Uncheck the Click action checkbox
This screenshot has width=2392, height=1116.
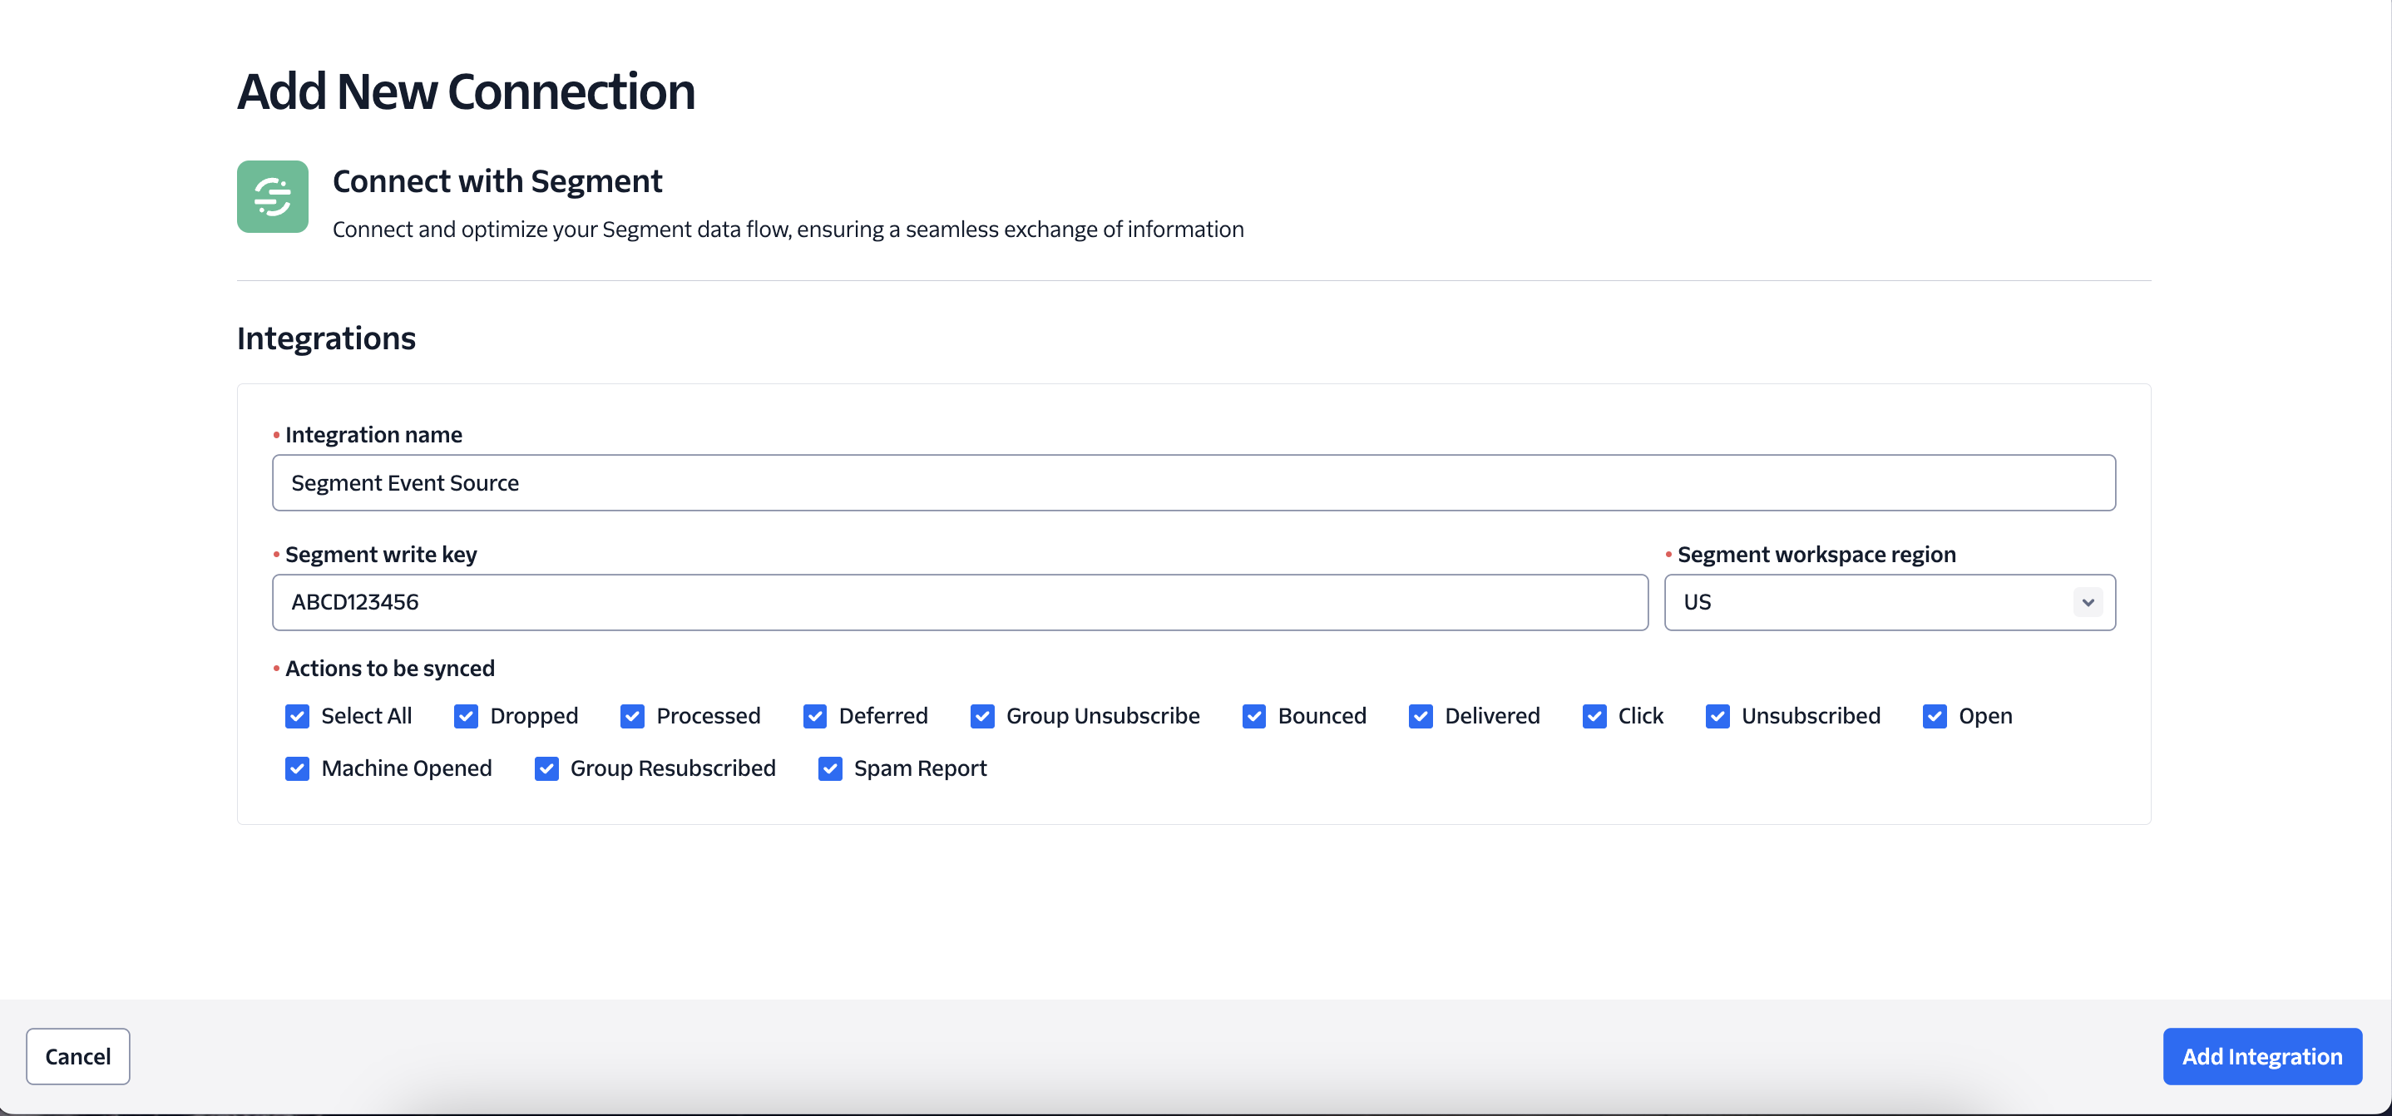(1594, 716)
